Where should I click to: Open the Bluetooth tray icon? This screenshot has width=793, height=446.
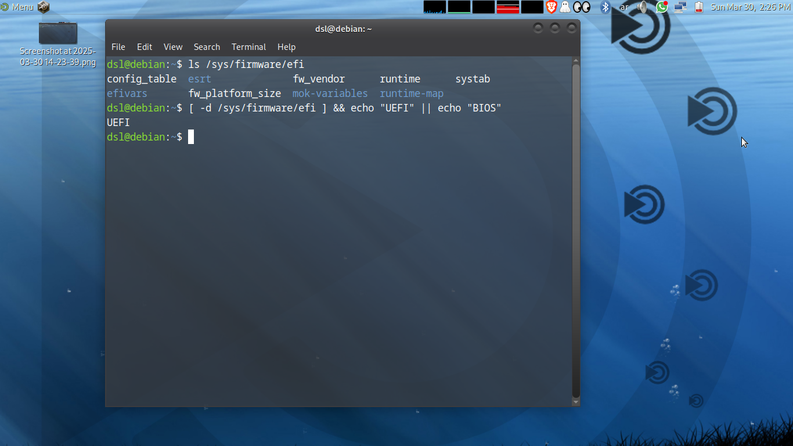[x=605, y=7]
